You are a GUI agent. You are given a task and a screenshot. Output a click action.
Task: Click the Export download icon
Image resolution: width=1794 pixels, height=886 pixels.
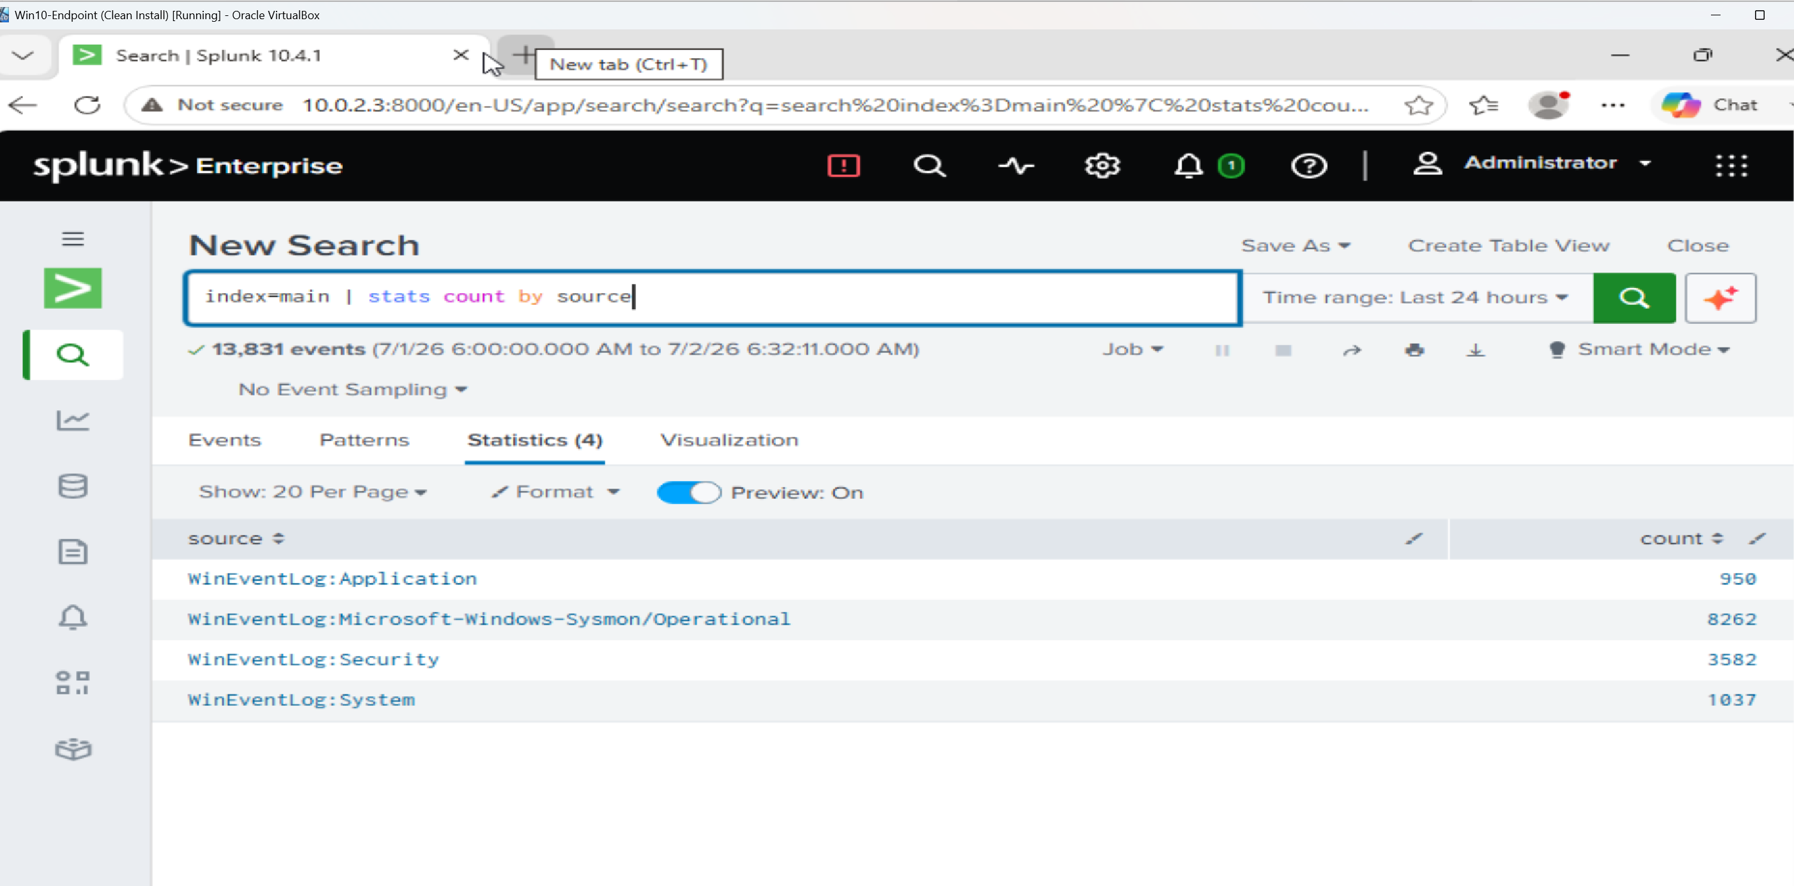(x=1475, y=349)
